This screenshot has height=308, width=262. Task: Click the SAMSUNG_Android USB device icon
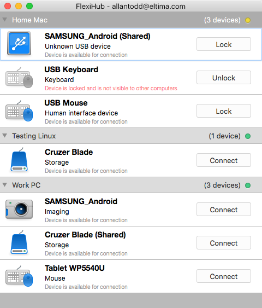click(19, 43)
